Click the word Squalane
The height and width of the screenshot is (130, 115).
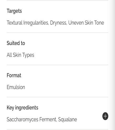[67, 120]
